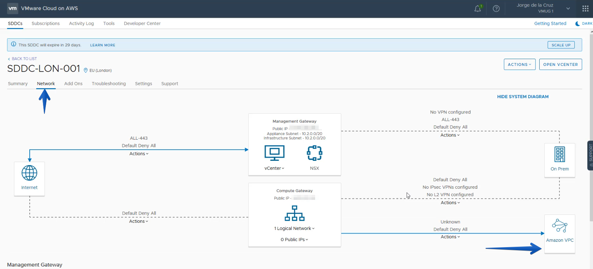Click the Amazon VPC icon
This screenshot has height=269, width=593.
click(560, 226)
